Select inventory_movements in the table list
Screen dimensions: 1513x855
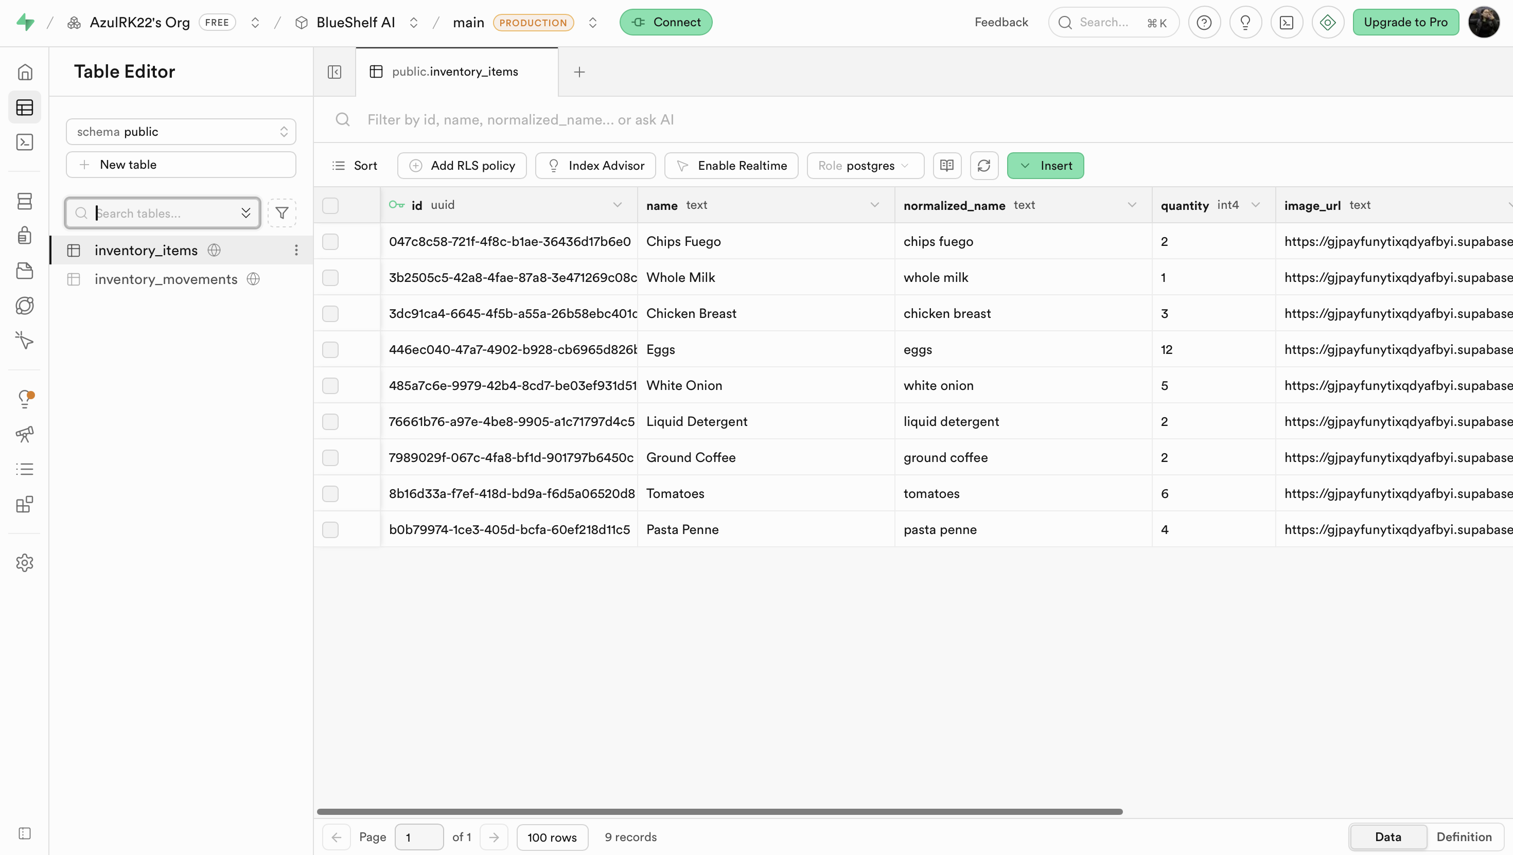182,279
